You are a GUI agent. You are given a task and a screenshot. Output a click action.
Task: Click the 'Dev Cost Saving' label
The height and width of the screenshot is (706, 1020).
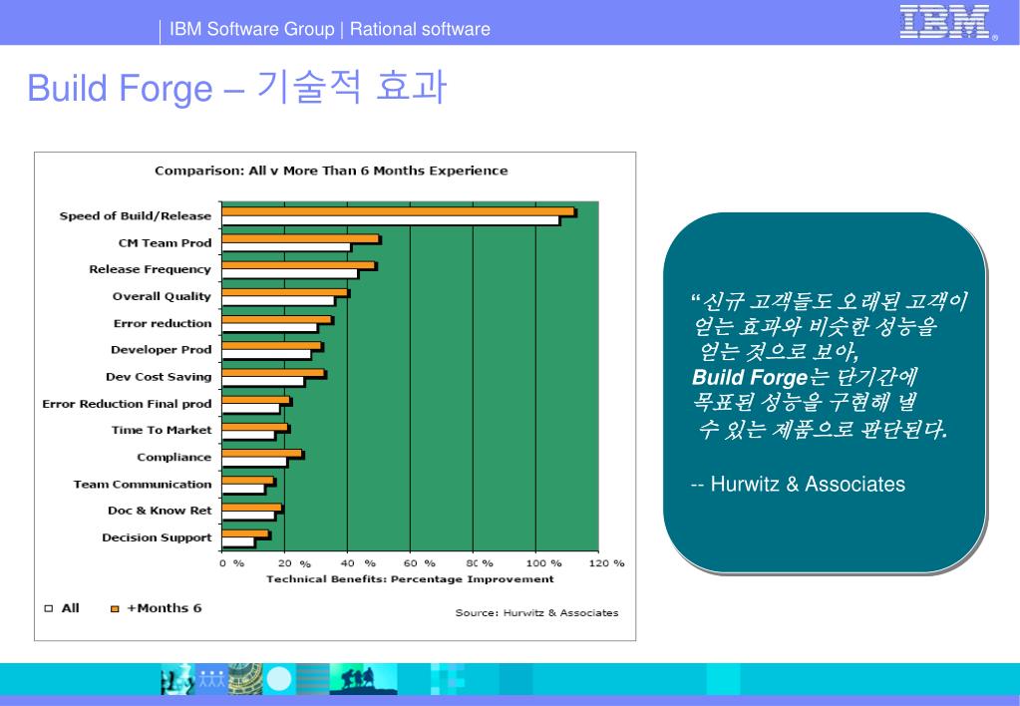[x=159, y=377]
